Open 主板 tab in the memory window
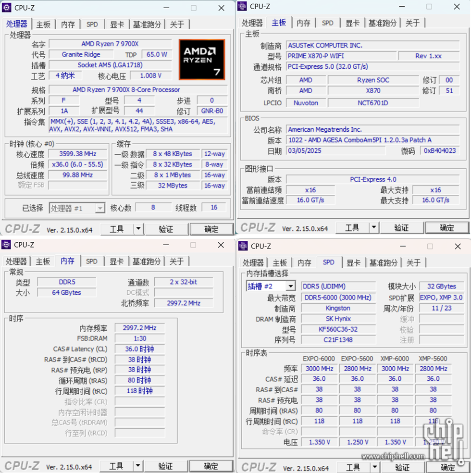This screenshot has height=473, width=471. (42, 261)
